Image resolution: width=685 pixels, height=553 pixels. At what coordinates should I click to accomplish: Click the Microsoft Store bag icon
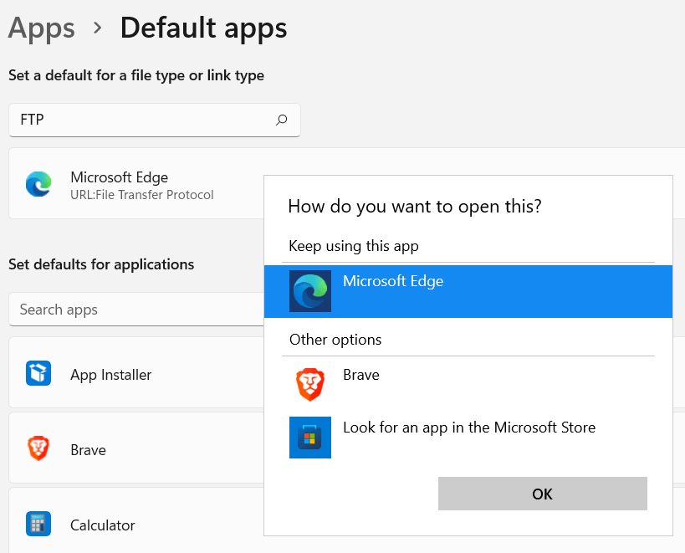coord(310,438)
